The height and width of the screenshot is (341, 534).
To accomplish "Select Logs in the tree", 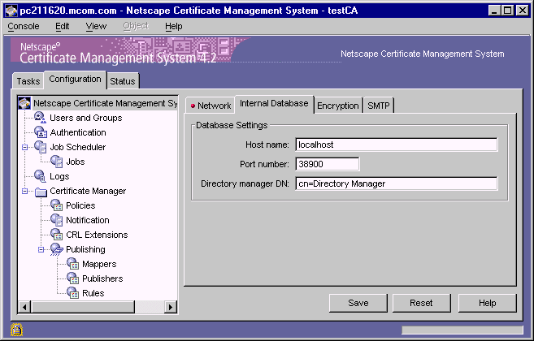I will click(59, 176).
